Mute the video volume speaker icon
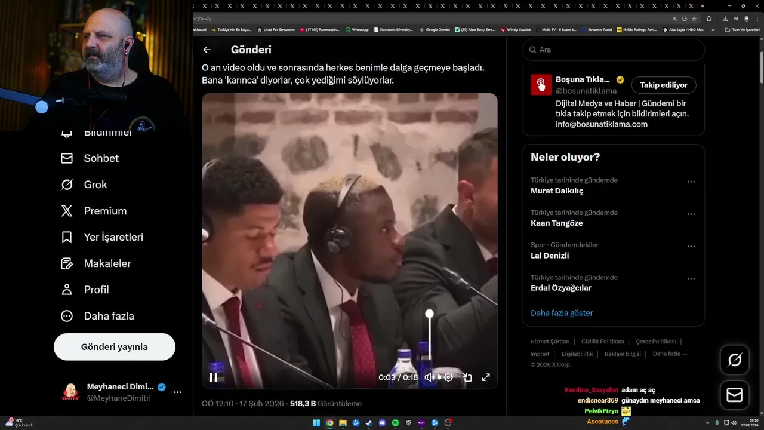The image size is (764, 430). click(429, 377)
